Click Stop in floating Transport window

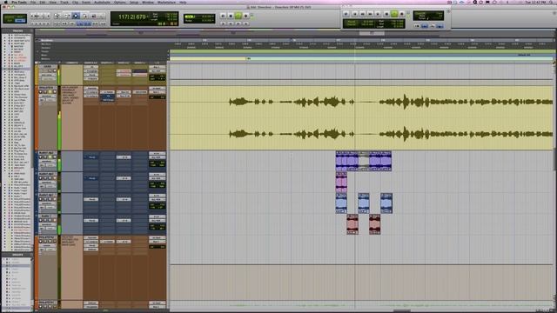pyautogui.click(x=386, y=14)
